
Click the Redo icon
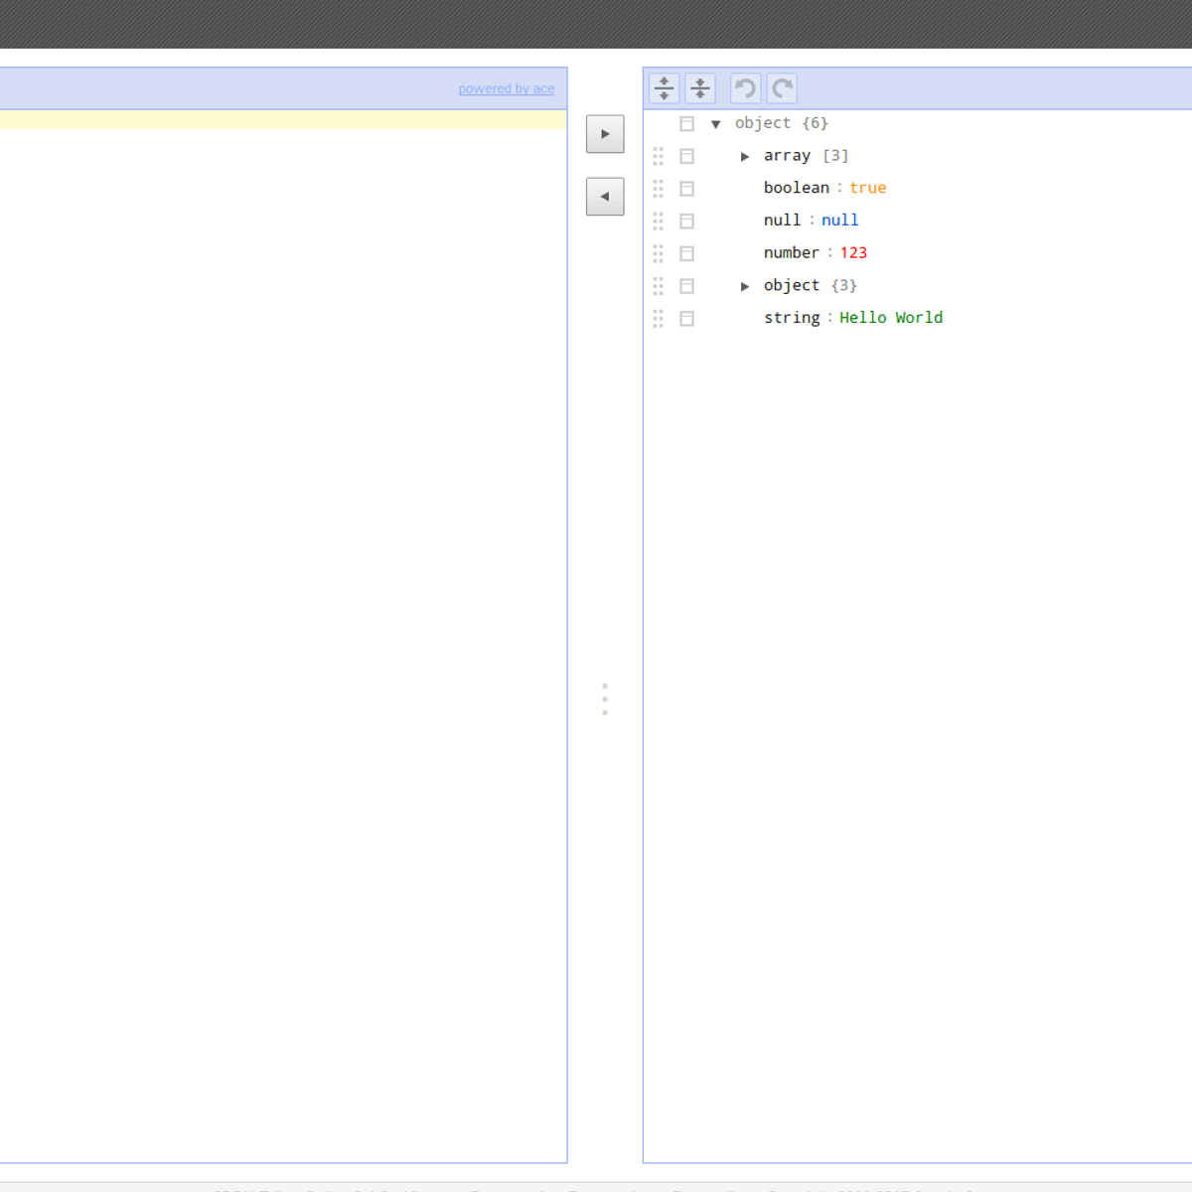click(x=782, y=87)
